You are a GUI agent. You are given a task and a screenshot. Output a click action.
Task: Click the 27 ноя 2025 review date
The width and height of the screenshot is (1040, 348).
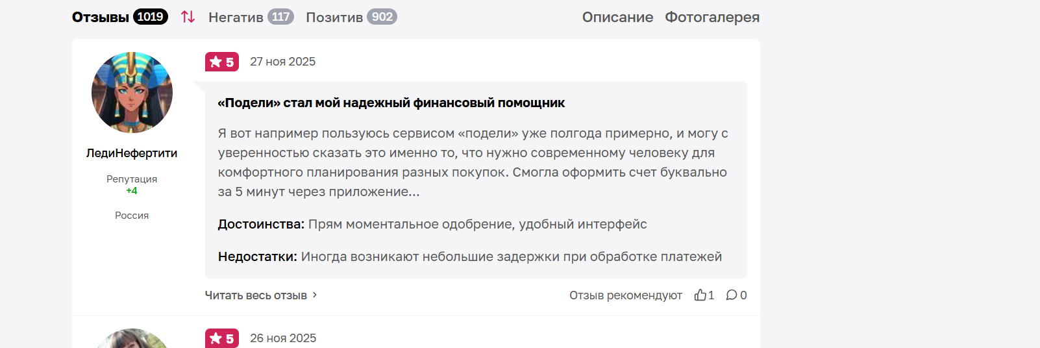tap(282, 62)
